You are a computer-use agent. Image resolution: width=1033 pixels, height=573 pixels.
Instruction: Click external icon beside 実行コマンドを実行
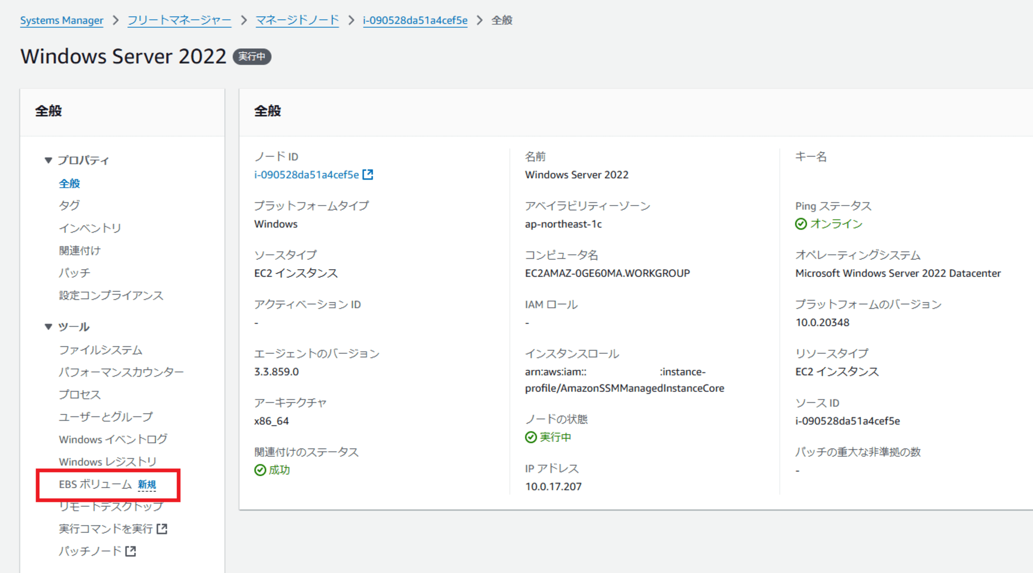pos(162,529)
